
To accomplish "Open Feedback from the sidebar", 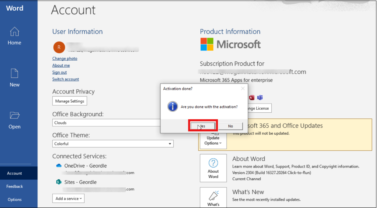I will coord(15,186).
